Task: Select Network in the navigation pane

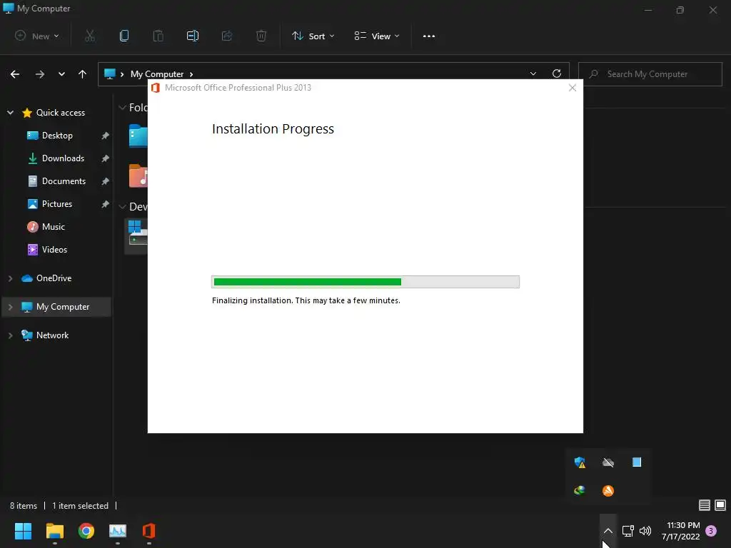Action: (52, 335)
